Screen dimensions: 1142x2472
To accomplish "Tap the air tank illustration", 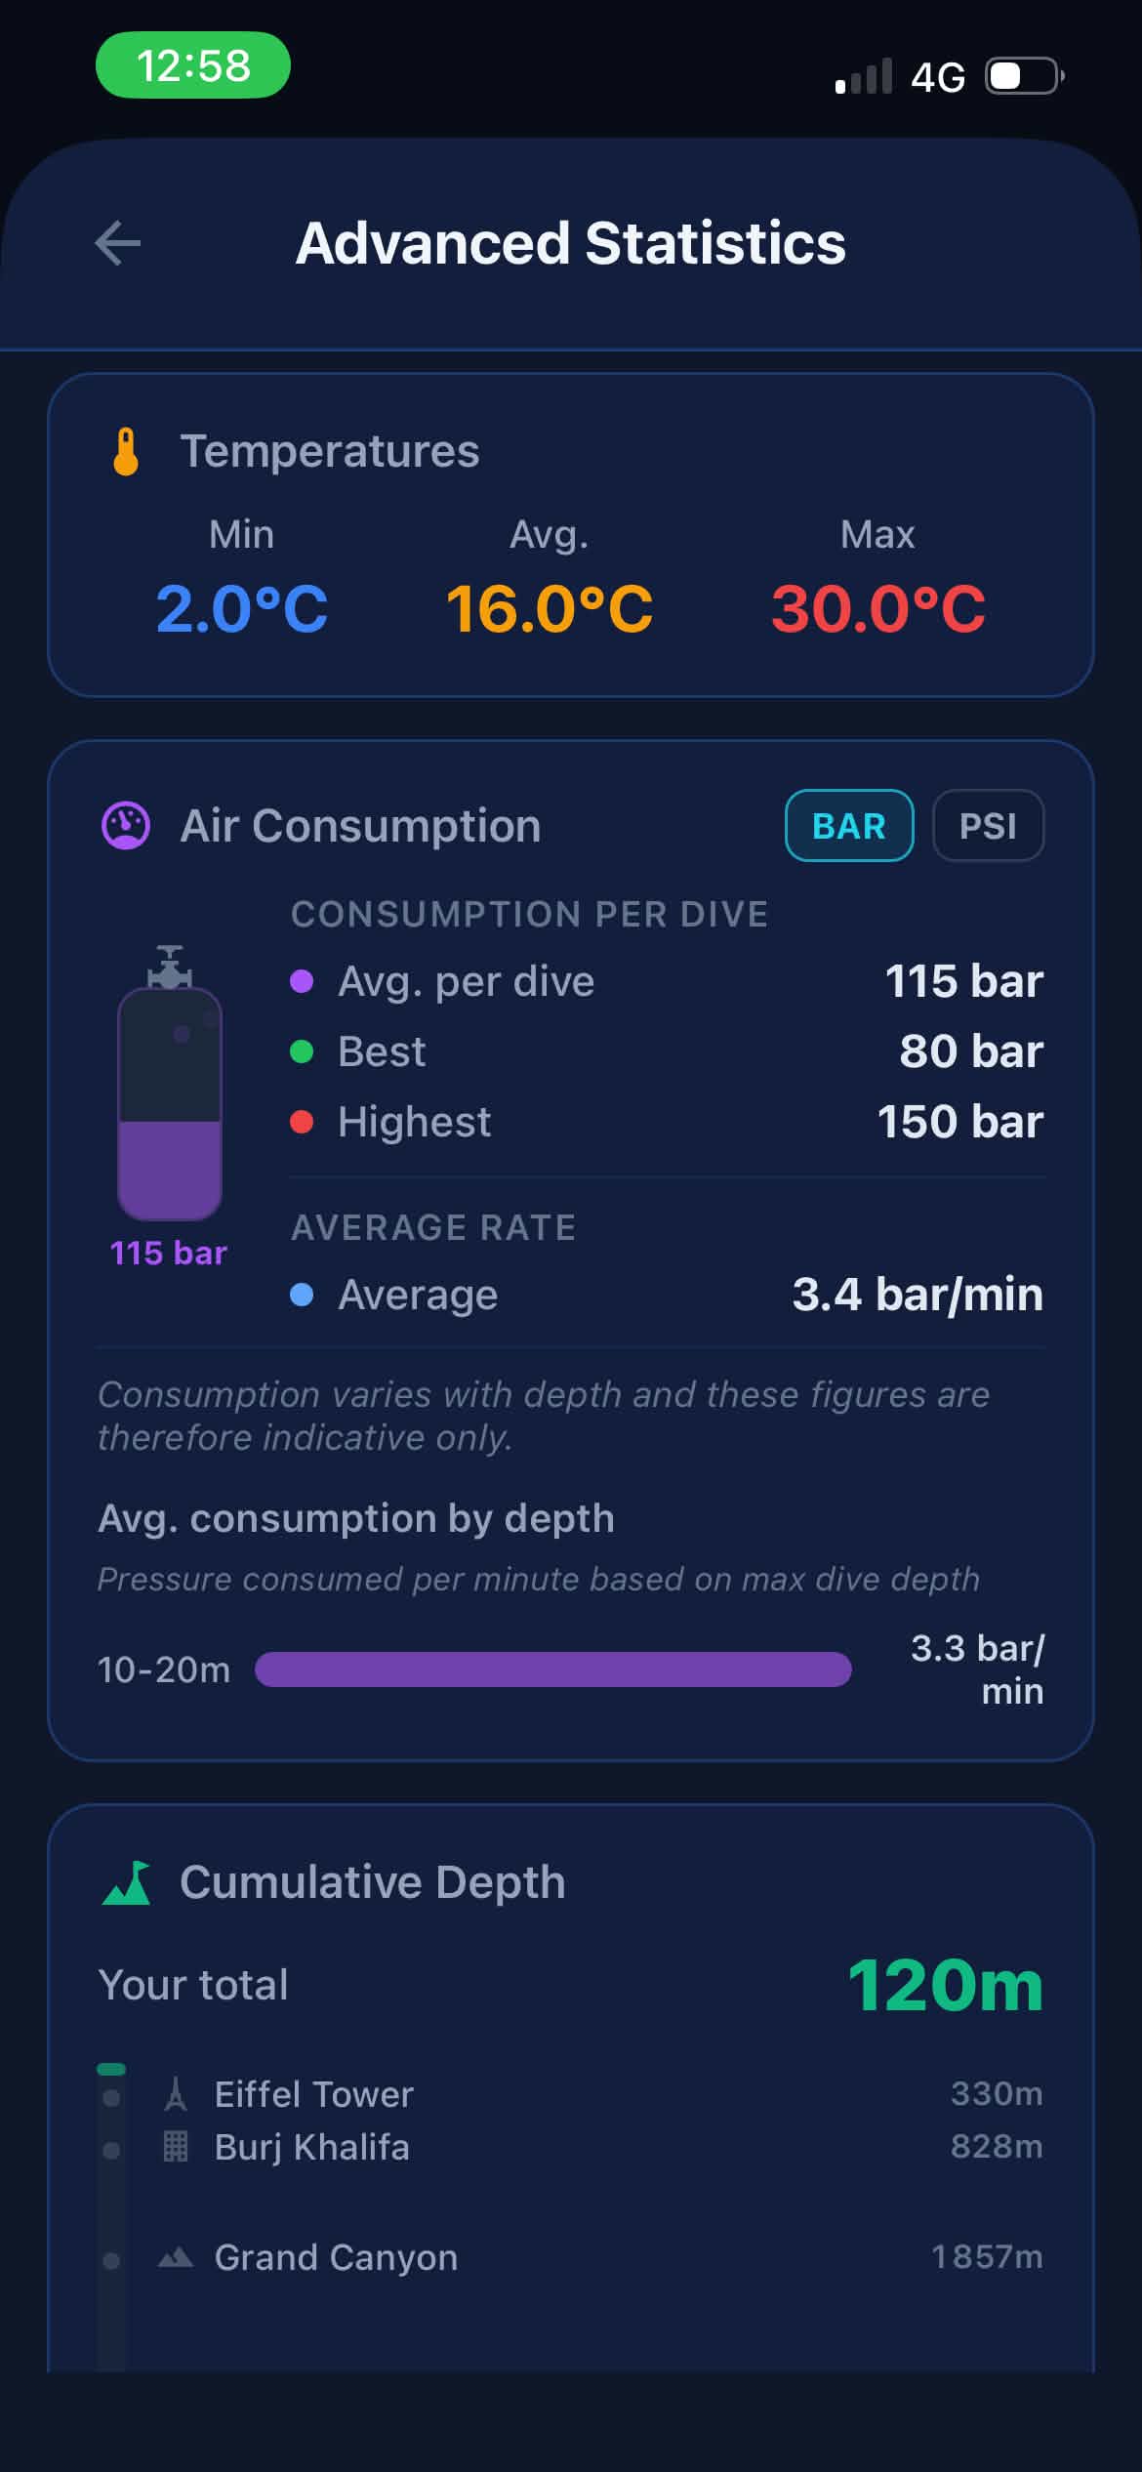I will click(170, 1083).
